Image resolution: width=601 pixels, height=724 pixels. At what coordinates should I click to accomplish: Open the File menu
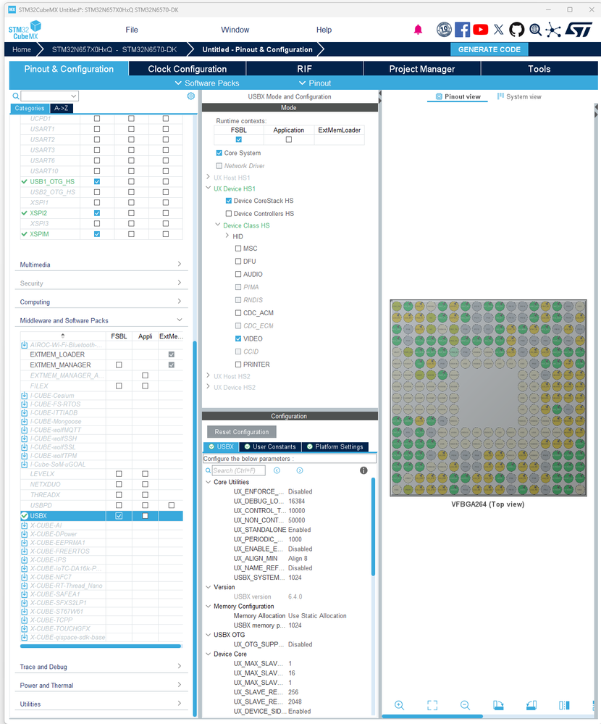[132, 30]
